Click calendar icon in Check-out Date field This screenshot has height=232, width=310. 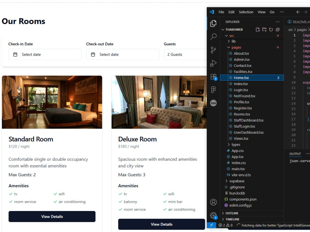coord(93,54)
